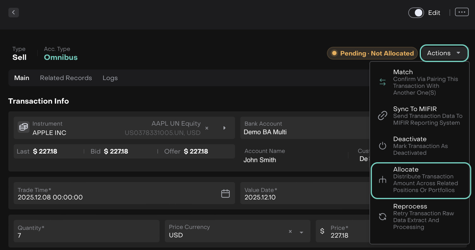Click the back arrow button

(14, 12)
